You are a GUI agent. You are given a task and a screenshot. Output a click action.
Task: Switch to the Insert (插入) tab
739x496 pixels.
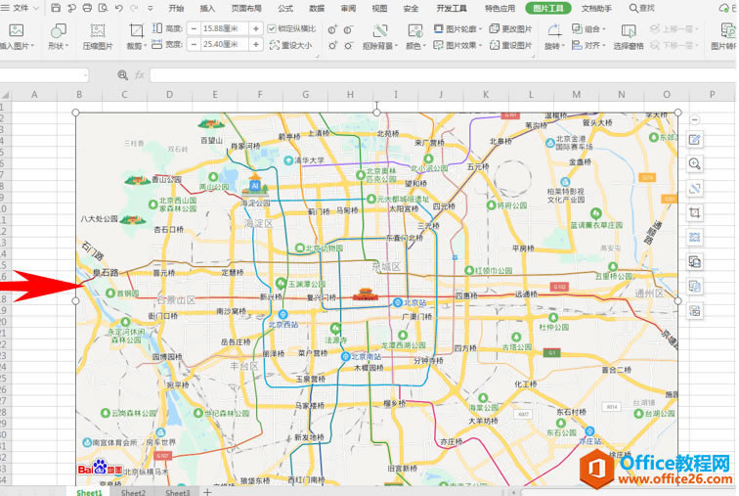pyautogui.click(x=207, y=8)
